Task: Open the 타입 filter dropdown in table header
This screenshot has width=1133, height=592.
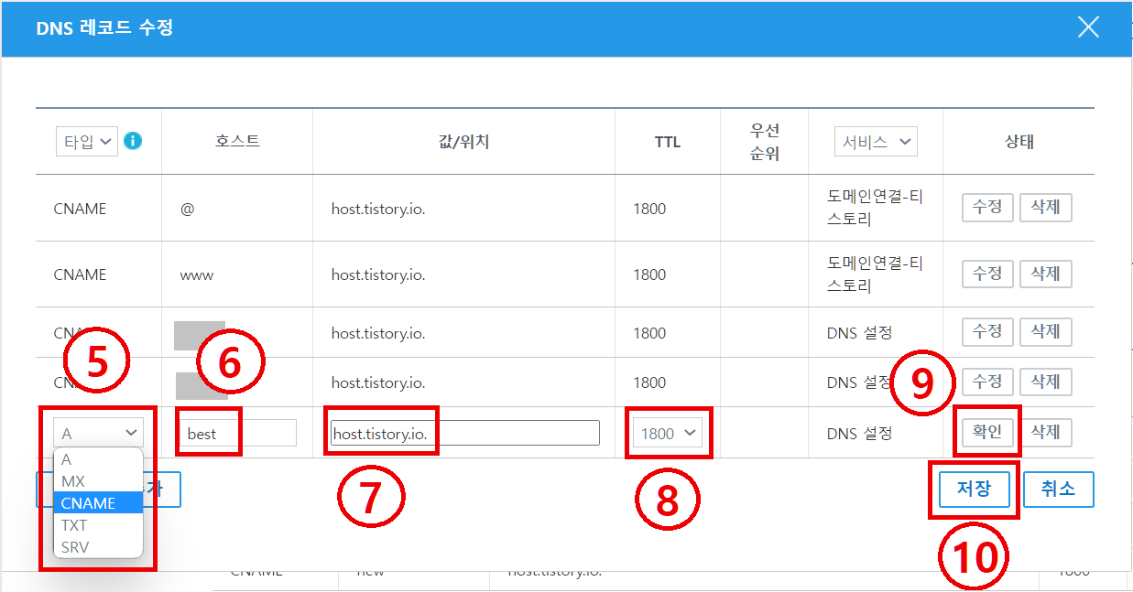Action: (87, 141)
